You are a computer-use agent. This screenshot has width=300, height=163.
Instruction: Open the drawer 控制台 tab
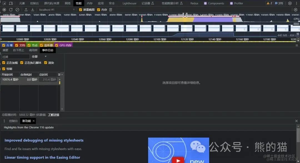coord(13,121)
